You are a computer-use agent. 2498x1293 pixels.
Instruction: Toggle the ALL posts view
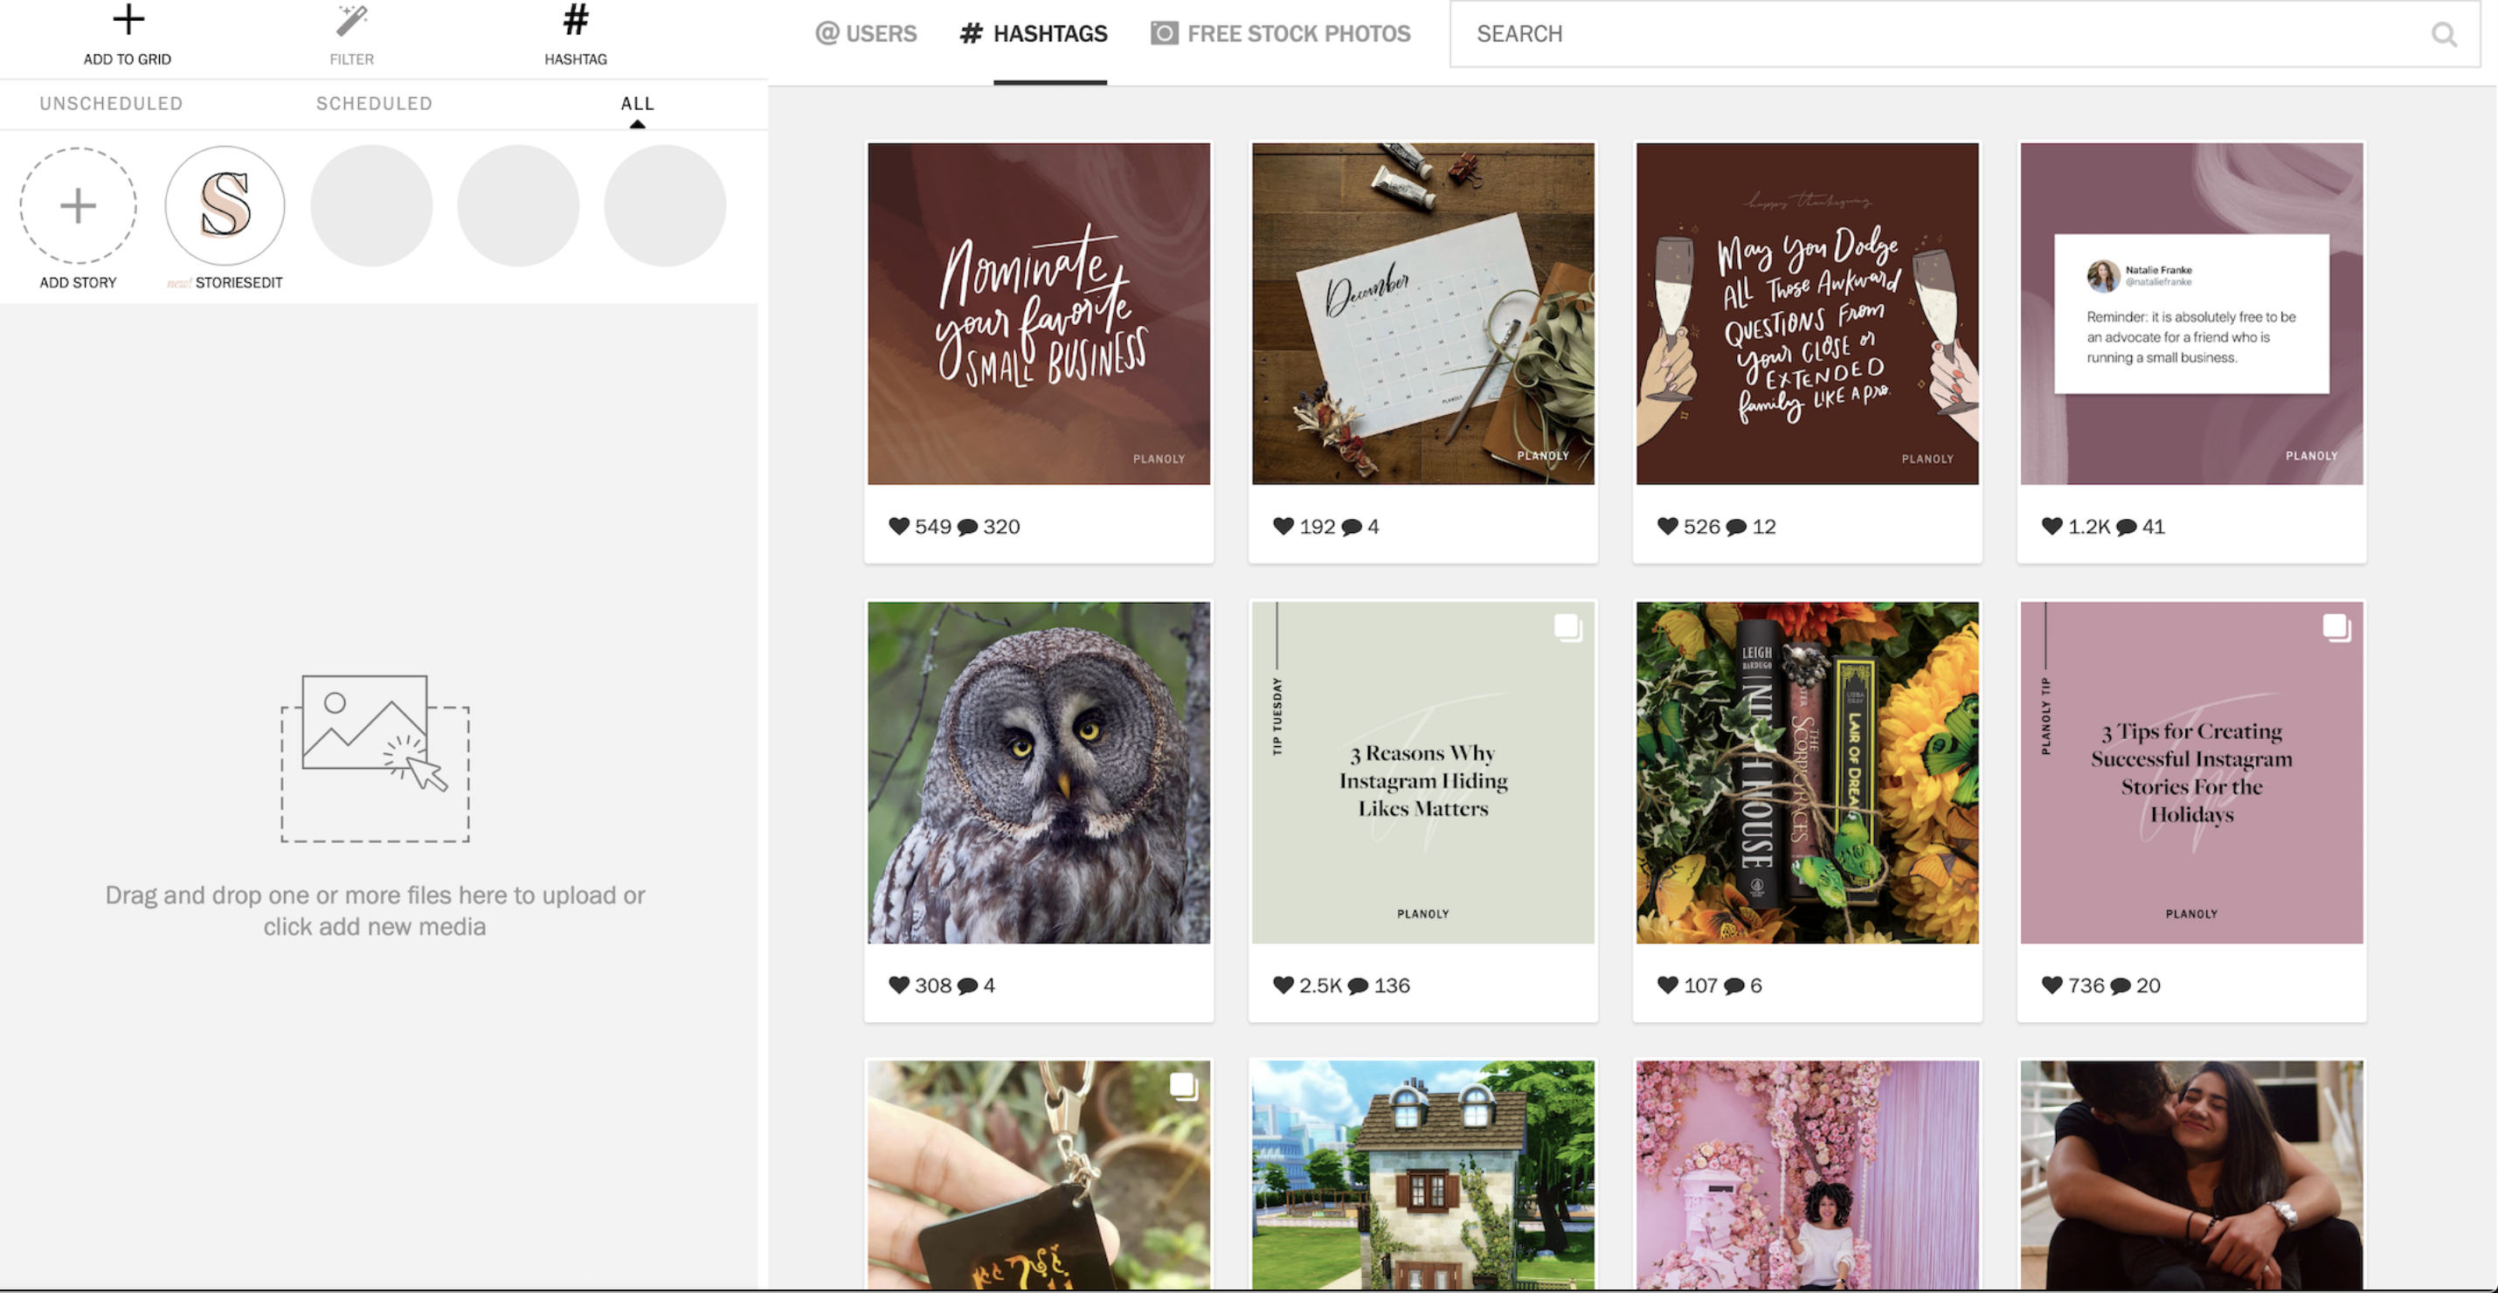[638, 104]
